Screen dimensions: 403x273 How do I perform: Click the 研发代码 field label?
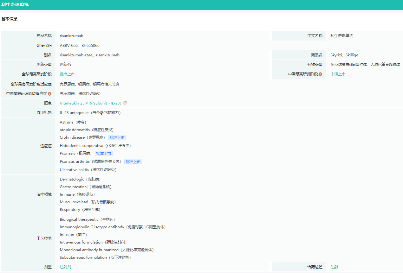click(x=44, y=46)
